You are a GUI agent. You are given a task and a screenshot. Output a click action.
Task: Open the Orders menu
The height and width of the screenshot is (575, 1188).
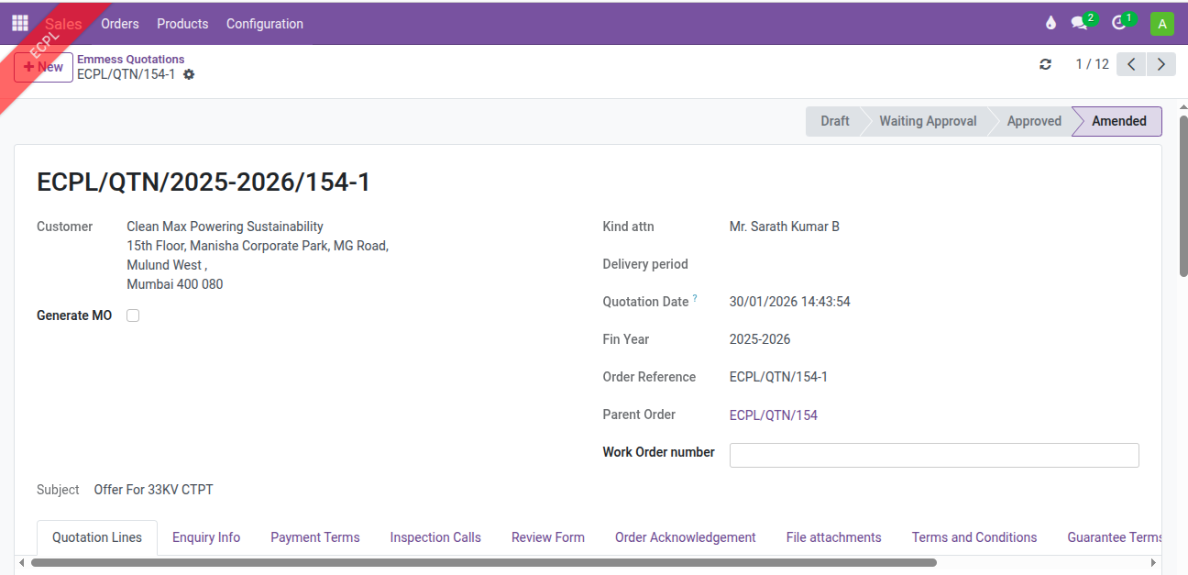coord(119,24)
